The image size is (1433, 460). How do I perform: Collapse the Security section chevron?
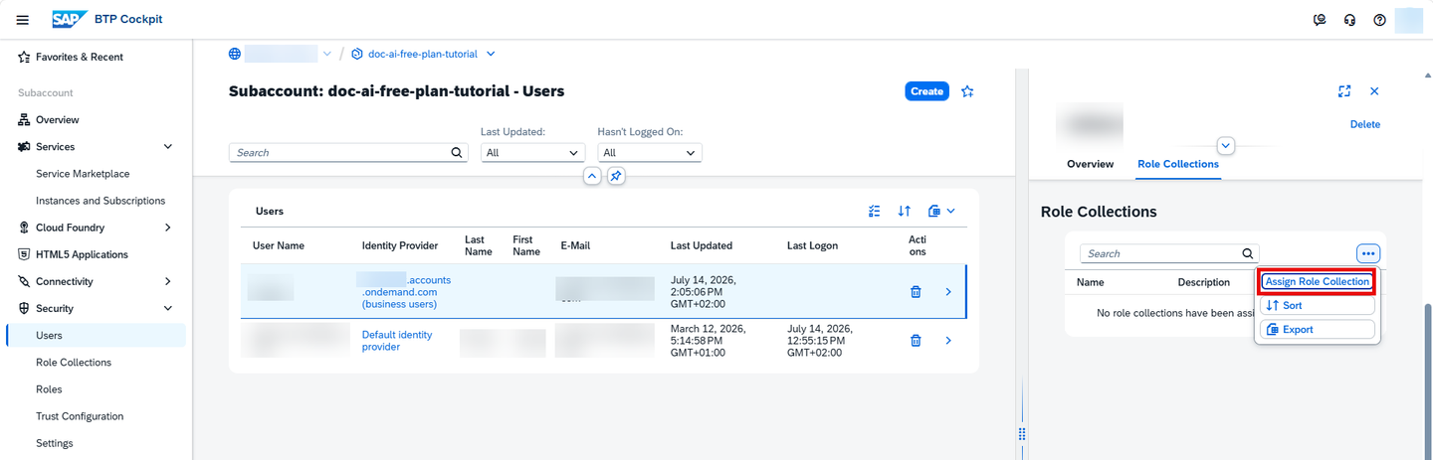click(x=167, y=309)
